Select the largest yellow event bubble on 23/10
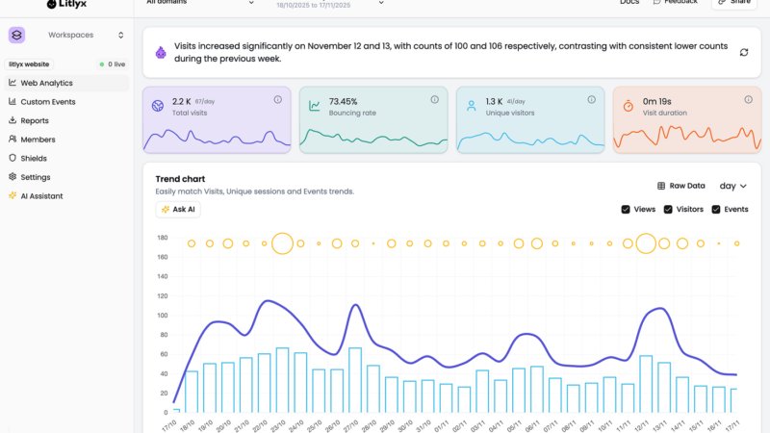The image size is (770, 433). coord(282,243)
